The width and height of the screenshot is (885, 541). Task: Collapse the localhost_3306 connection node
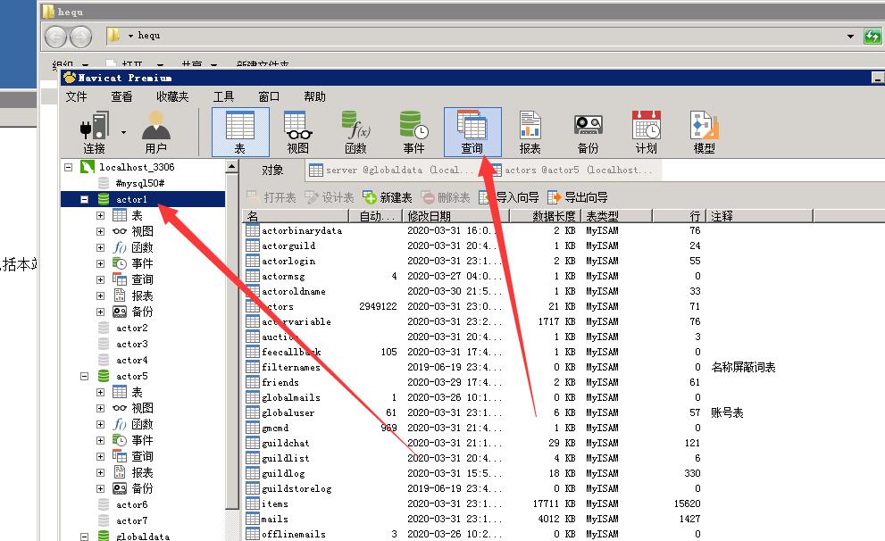coord(68,167)
